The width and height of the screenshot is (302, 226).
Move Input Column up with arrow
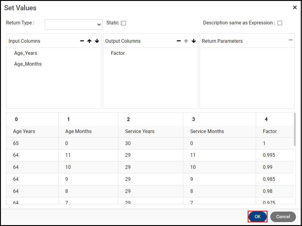[89, 41]
